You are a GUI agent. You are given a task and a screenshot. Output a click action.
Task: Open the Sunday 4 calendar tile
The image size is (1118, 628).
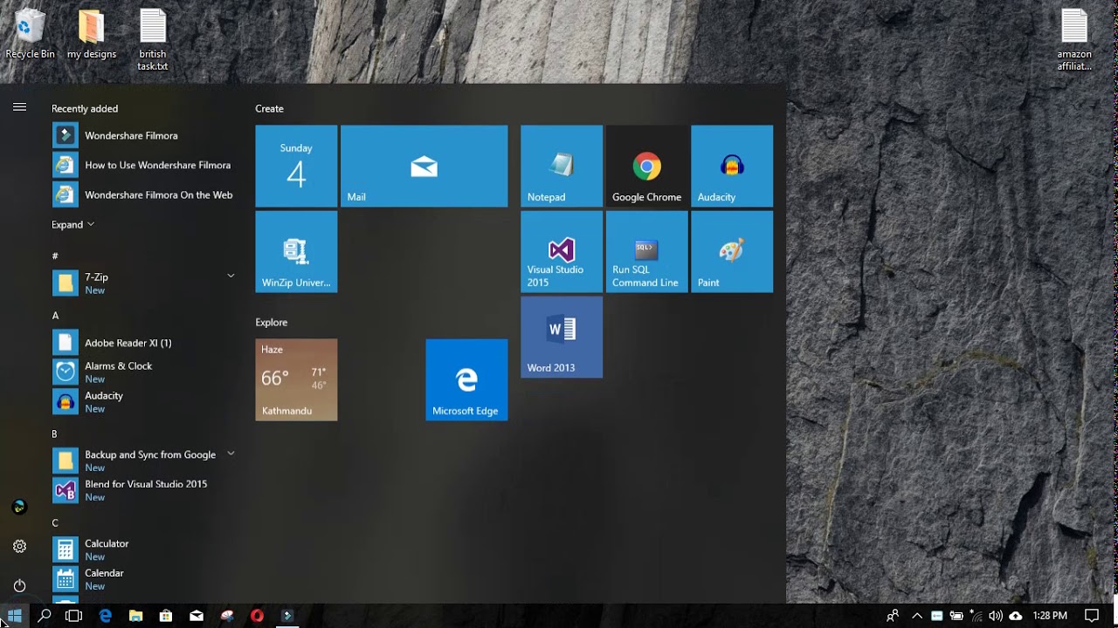296,166
